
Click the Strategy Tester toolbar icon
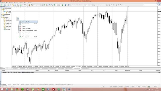(18, 5)
